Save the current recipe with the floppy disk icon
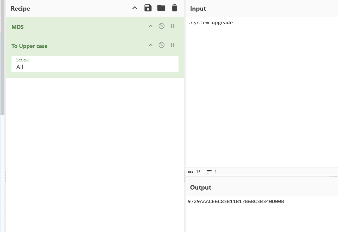338x232 pixels. point(148,8)
